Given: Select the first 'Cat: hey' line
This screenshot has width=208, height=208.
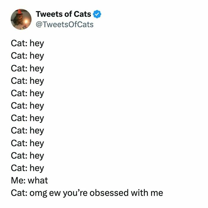Looking at the screenshot, I should (27, 43).
